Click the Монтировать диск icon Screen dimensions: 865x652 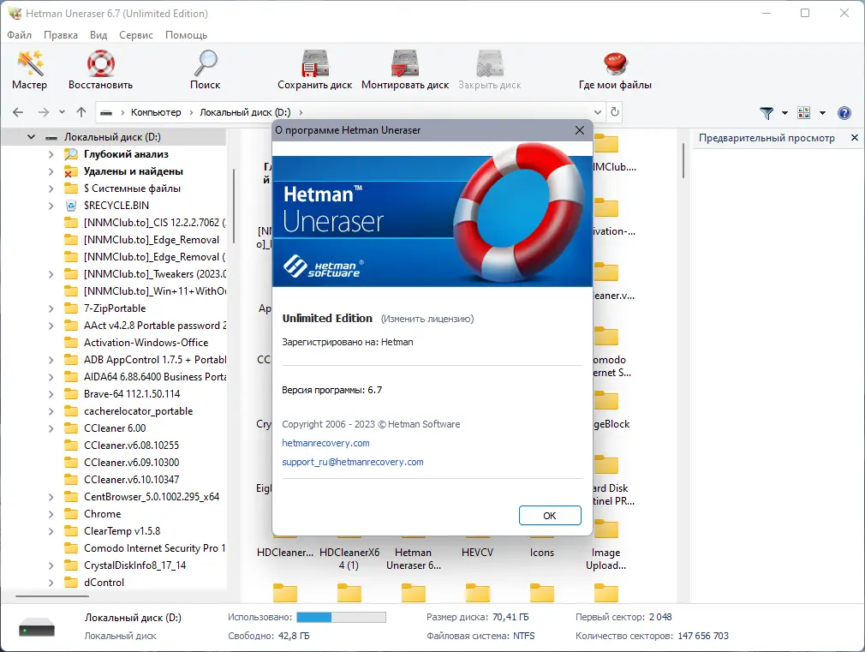403,63
